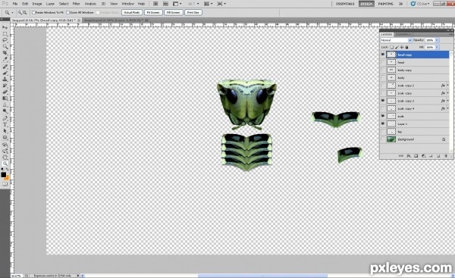
Task: Open Zoom tool preset picker arrow
Action: [12, 13]
